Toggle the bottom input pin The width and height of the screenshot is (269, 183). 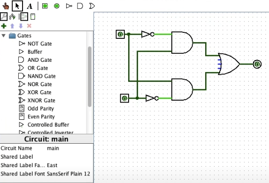click(124, 98)
